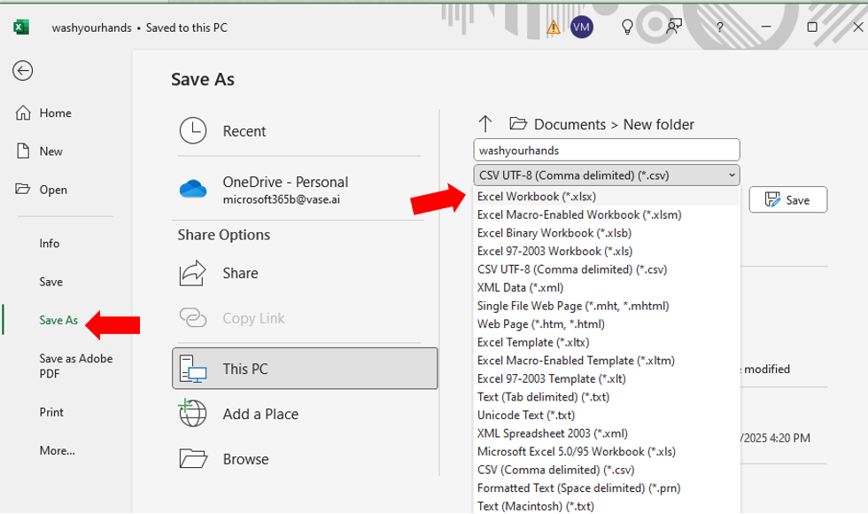Click the Home house icon
This screenshot has height=514, width=868.
pos(23,113)
